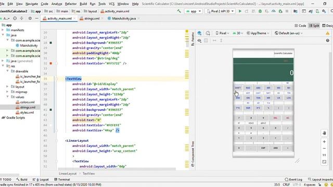Click Select Opened File target icon
The height and width of the screenshot is (187, 333).
[15, 19]
